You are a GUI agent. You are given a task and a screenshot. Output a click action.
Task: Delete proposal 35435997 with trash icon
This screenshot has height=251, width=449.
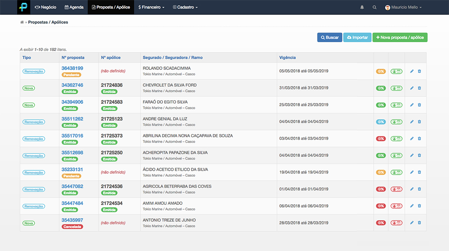(419, 223)
